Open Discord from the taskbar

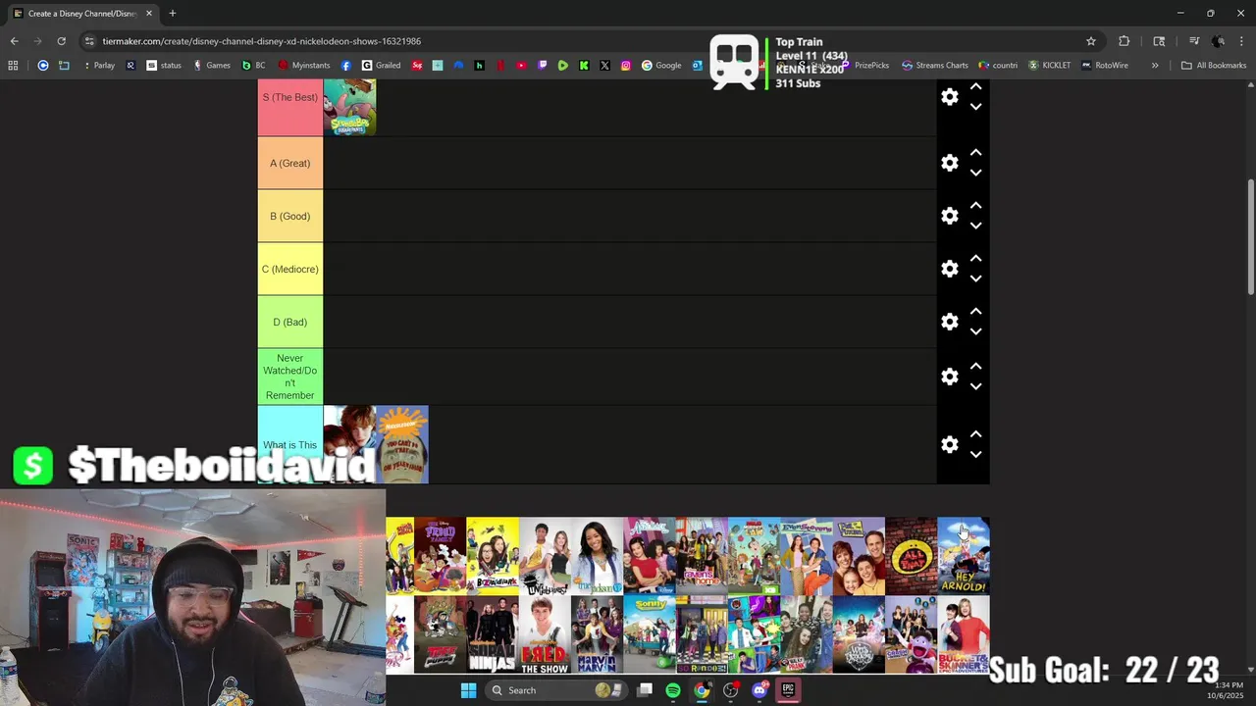click(759, 690)
